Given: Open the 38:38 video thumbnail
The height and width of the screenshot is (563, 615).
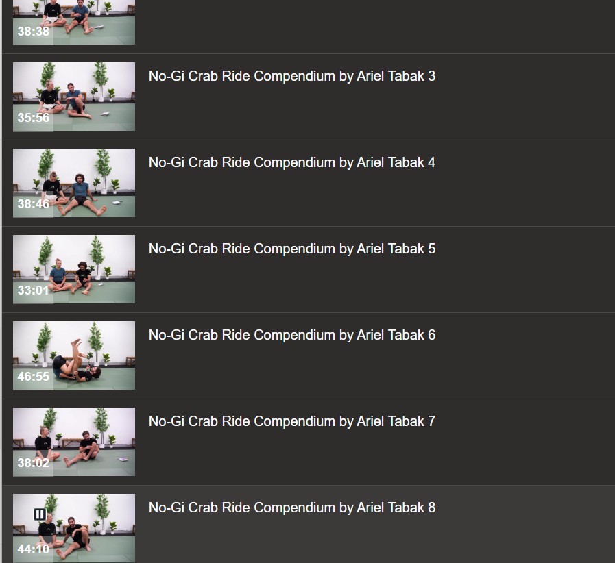Looking at the screenshot, I should tap(74, 23).
